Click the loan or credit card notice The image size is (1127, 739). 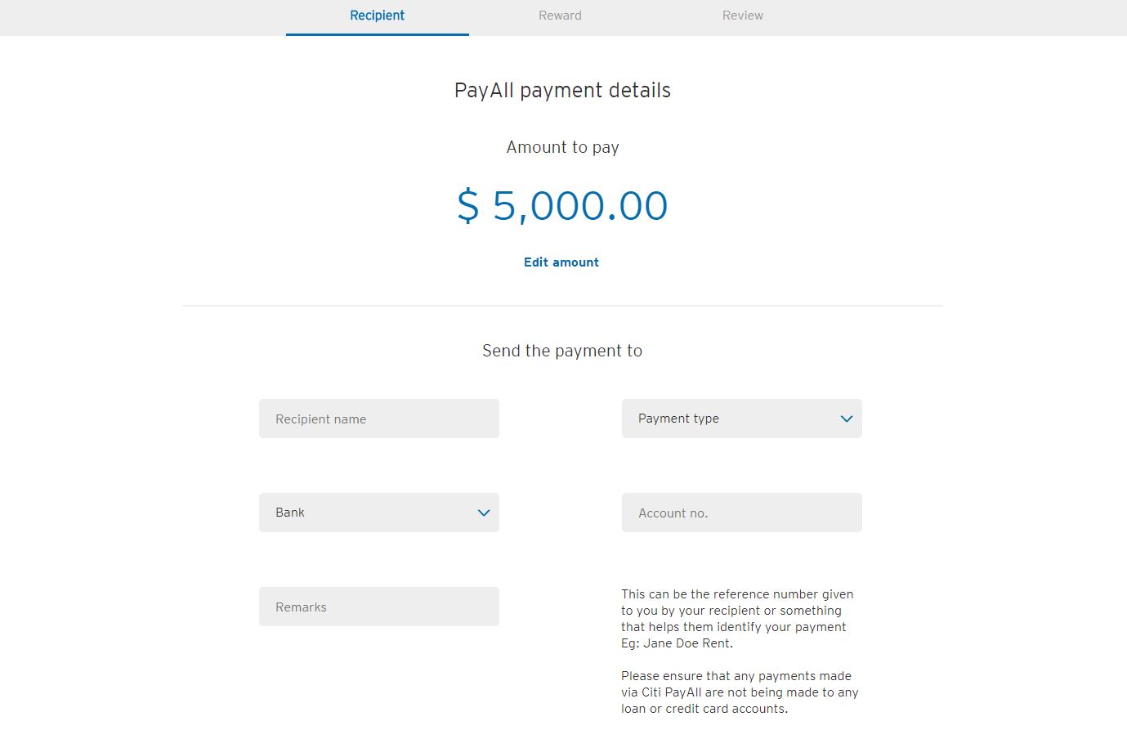point(740,692)
